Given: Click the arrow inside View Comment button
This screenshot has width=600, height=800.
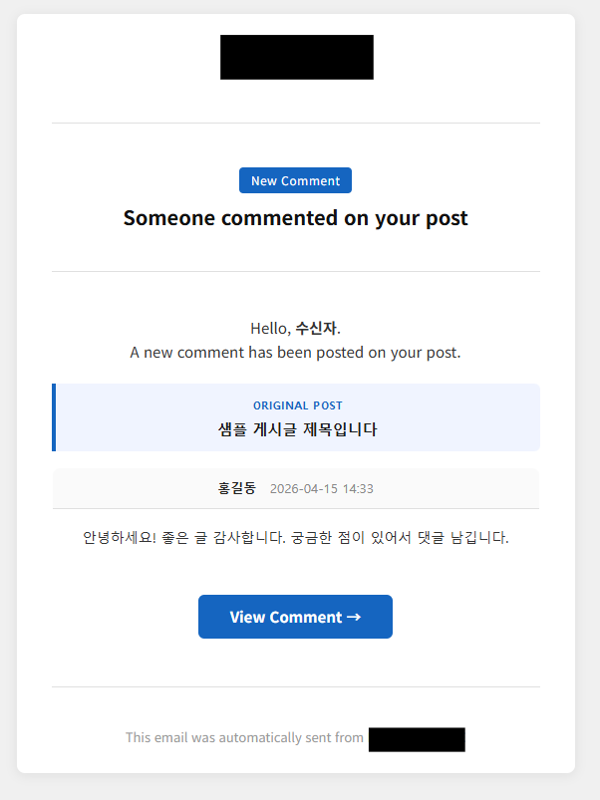Looking at the screenshot, I should pyautogui.click(x=353, y=617).
